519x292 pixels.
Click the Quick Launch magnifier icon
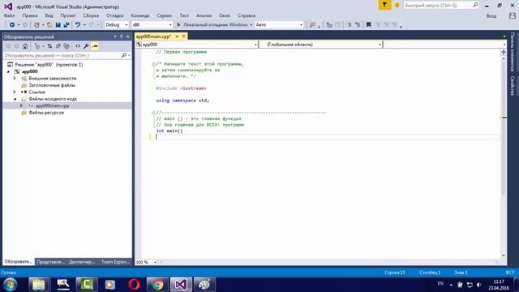click(x=476, y=5)
